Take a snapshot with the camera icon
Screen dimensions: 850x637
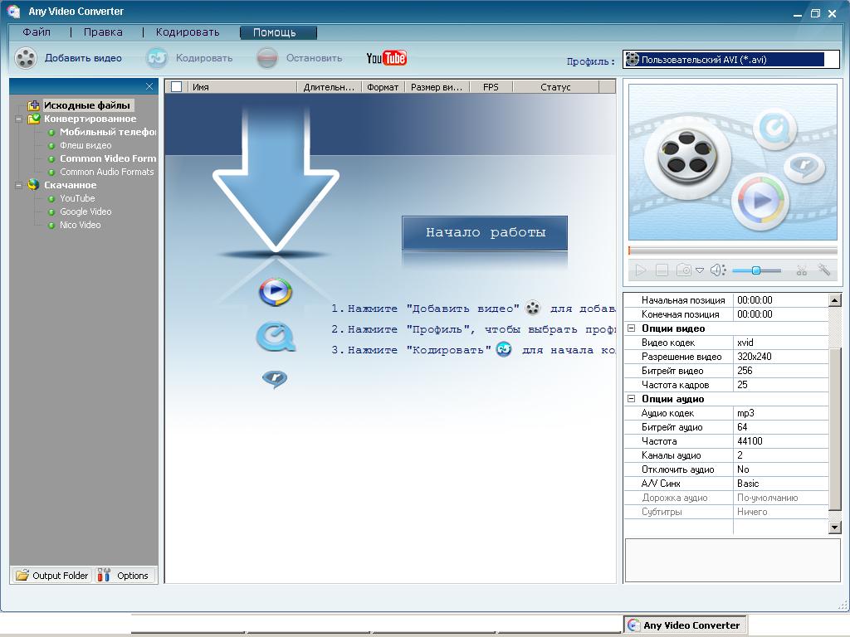point(684,270)
